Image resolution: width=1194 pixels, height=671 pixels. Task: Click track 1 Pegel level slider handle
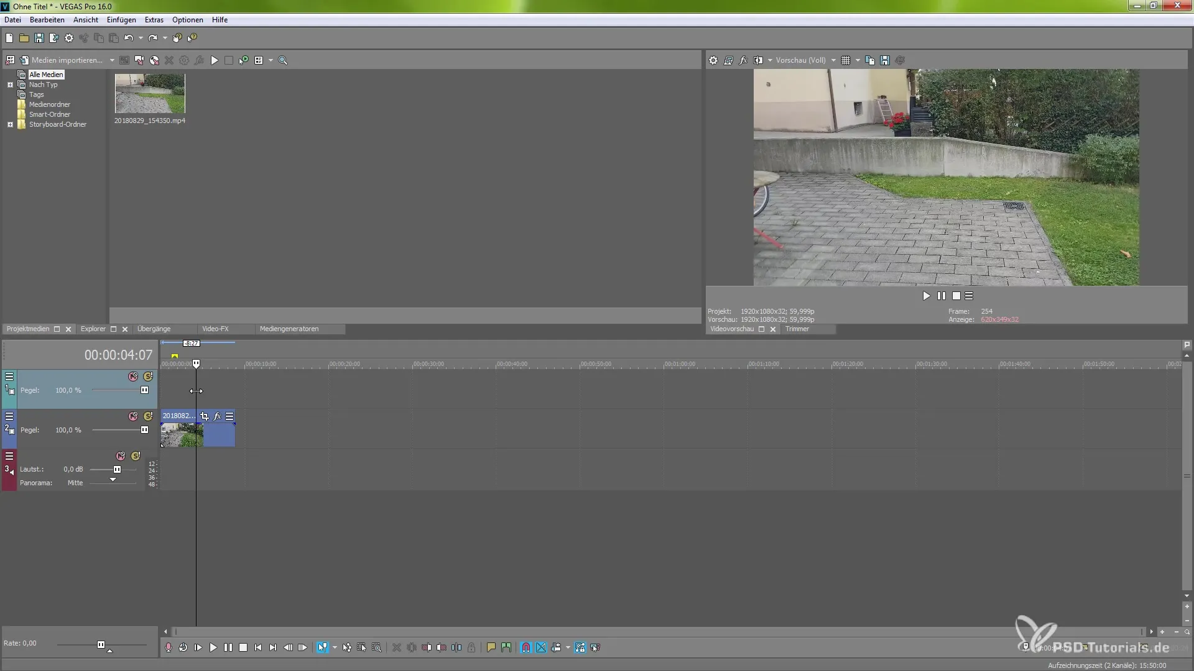click(x=144, y=390)
